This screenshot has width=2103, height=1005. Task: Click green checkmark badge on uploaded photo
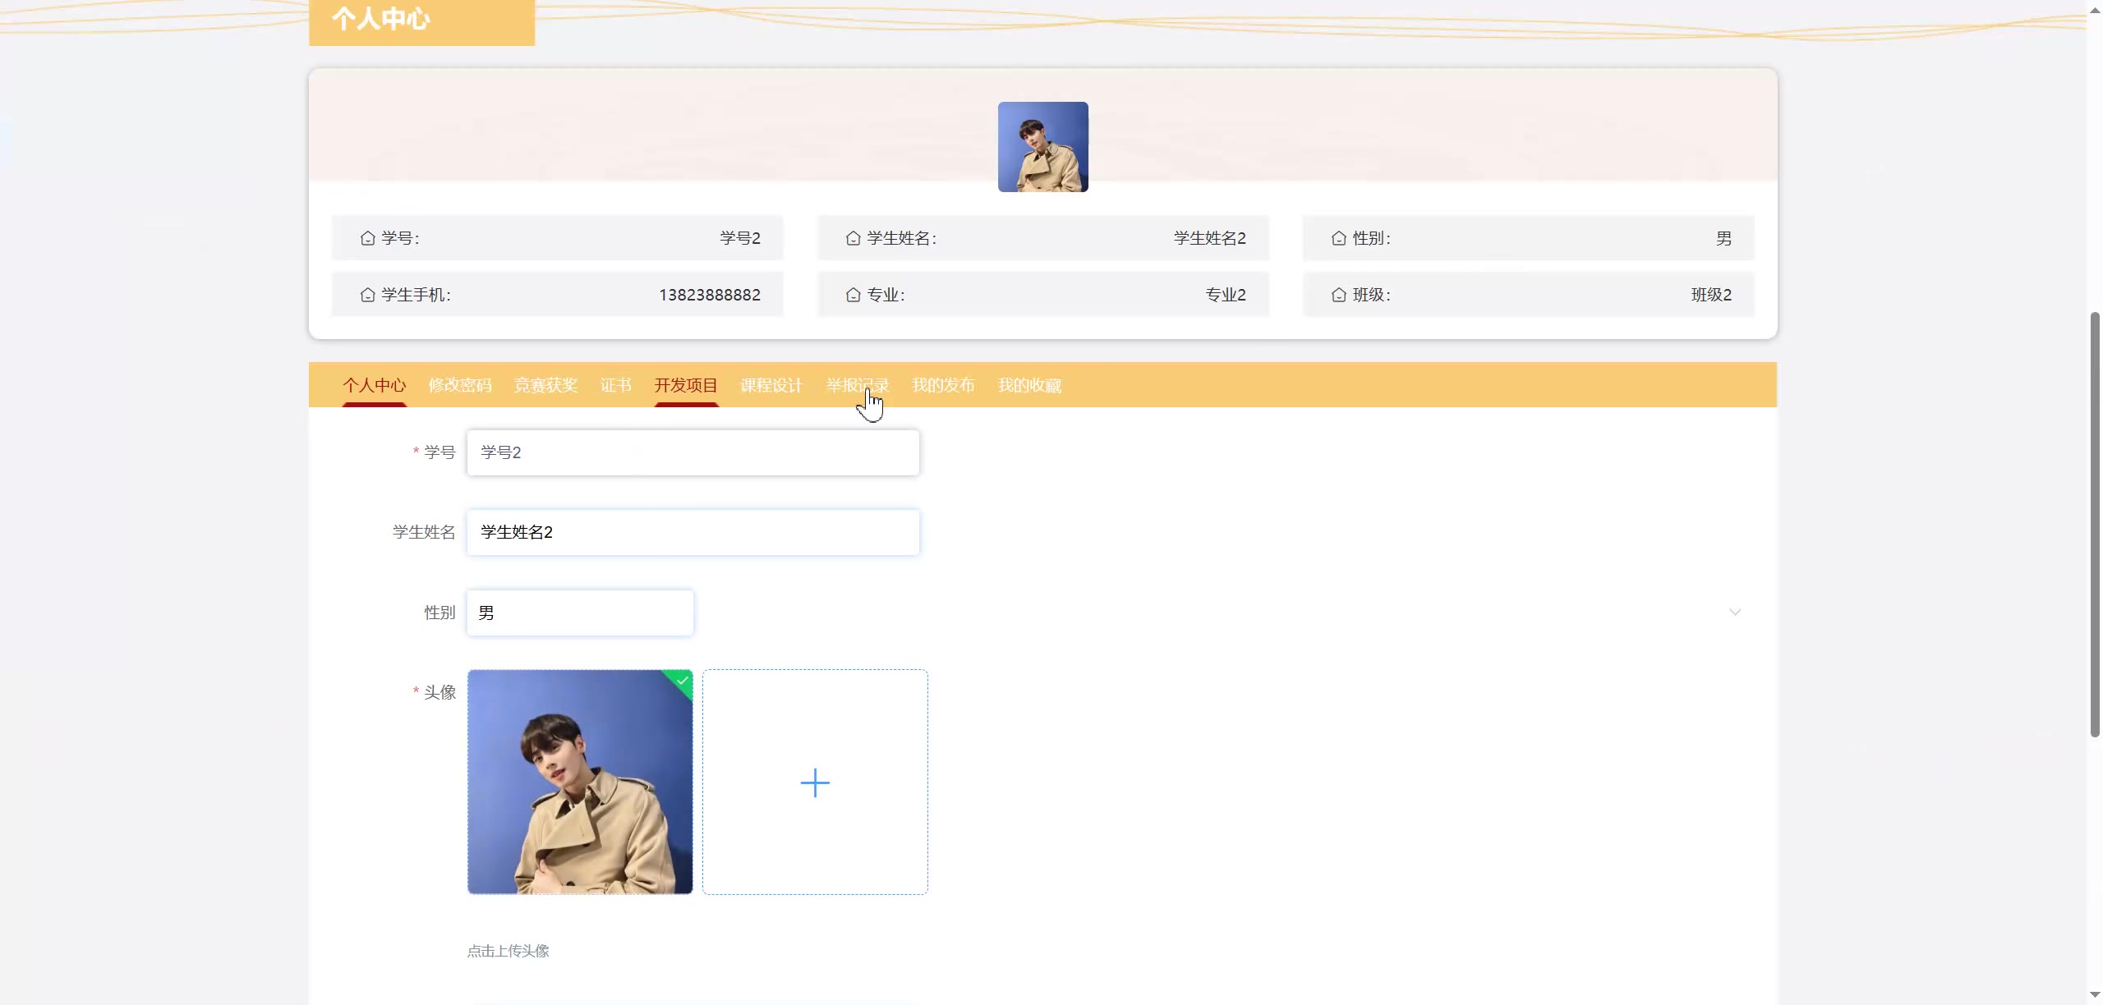click(683, 680)
